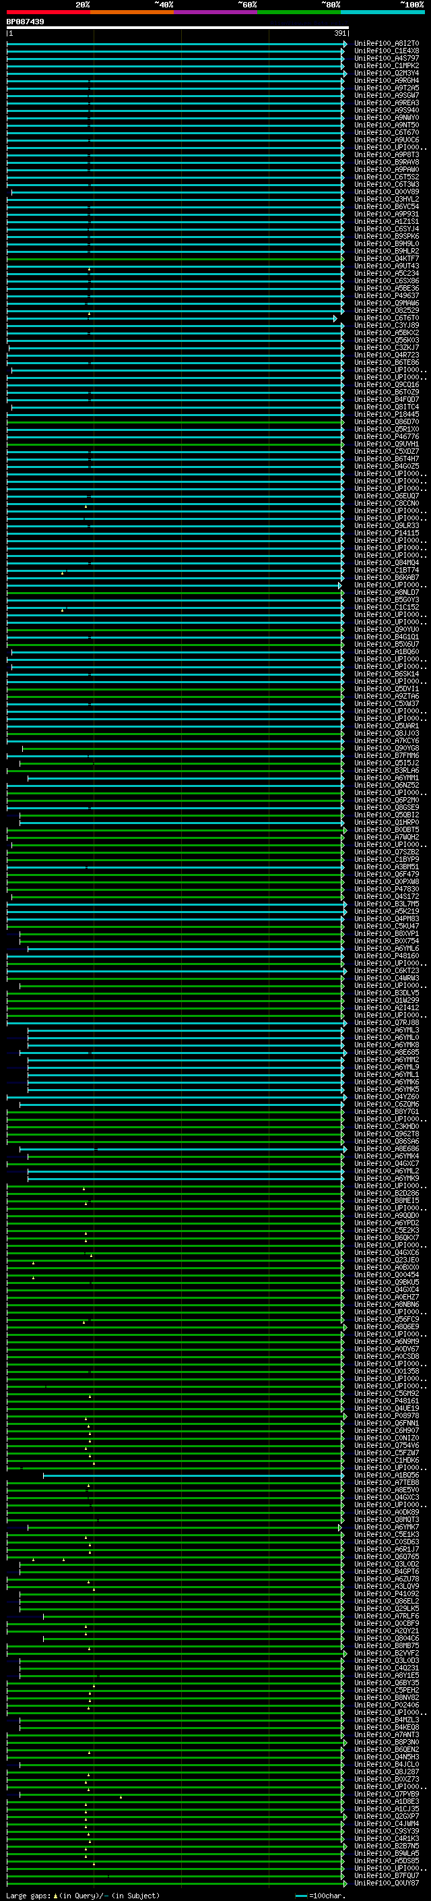
Task: Click the Large gaps legend text
Action: [28, 1895]
